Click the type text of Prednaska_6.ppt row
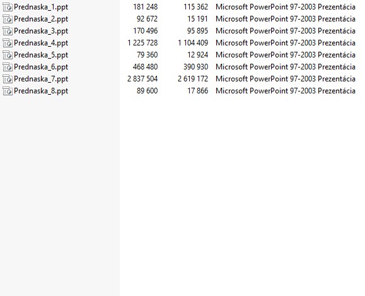 286,67
